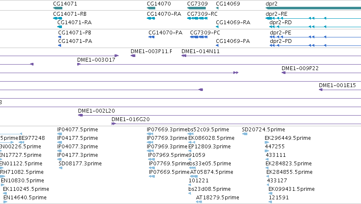The height and width of the screenshot is (204, 361).
Task: Click BAC clone DME1-003P11.F label
Action: [x=151, y=51]
